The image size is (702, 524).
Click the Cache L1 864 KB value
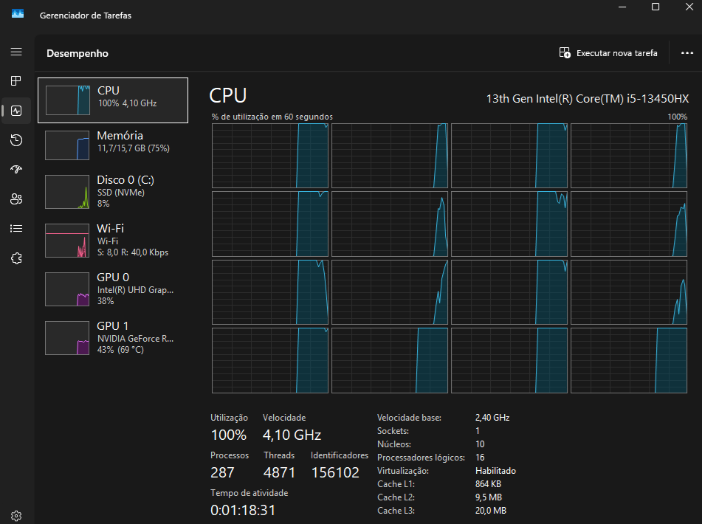489,484
